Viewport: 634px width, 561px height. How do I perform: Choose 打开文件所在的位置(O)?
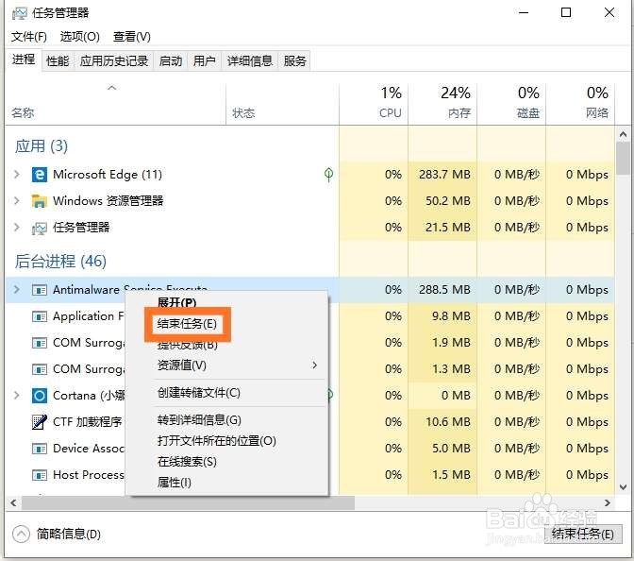[x=217, y=441]
